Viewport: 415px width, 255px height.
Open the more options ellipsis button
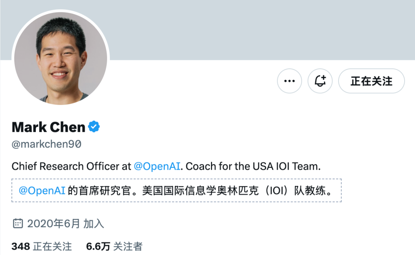[x=289, y=81]
